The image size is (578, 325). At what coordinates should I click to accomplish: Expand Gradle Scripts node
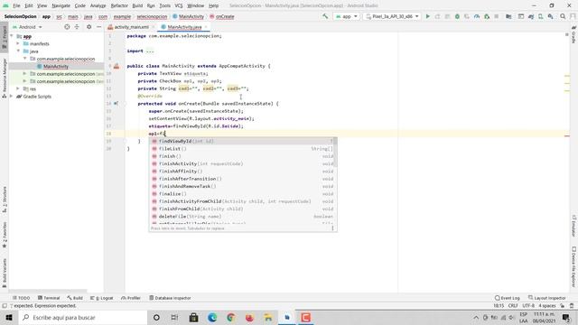(x=12, y=97)
